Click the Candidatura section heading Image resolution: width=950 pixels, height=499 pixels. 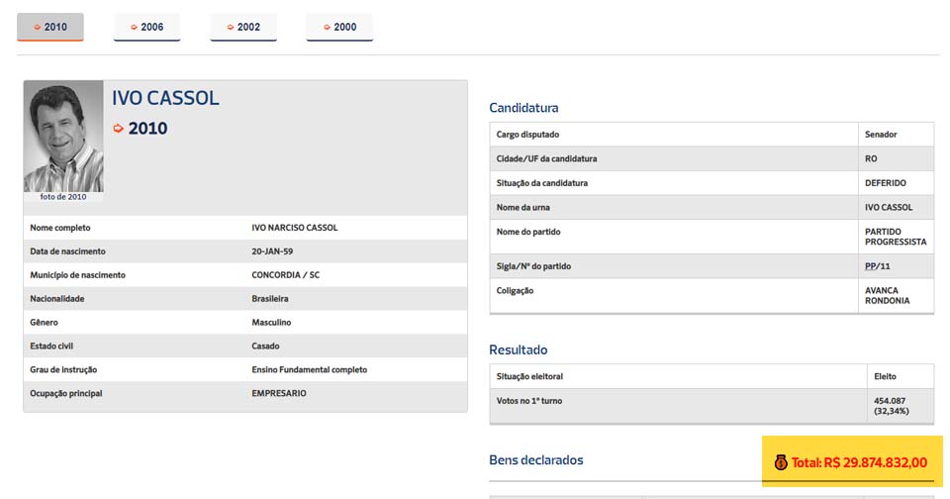click(523, 107)
